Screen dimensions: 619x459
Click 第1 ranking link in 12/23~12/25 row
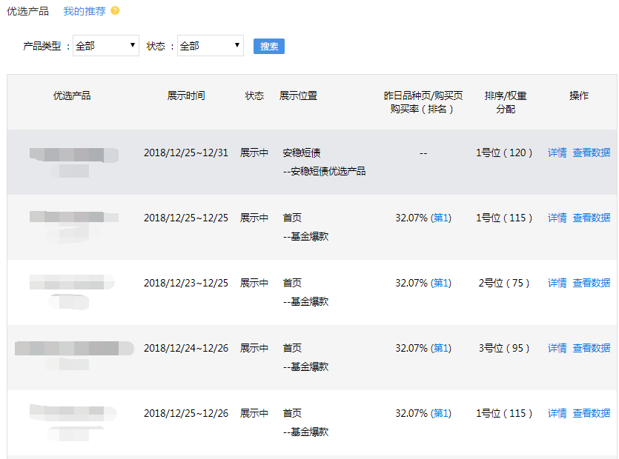click(441, 283)
